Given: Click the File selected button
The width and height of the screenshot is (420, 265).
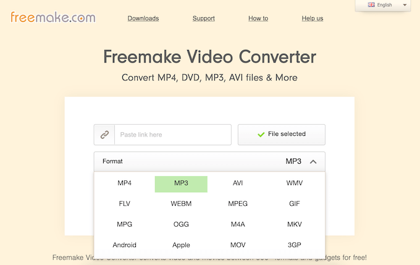Looking at the screenshot, I should pos(282,135).
